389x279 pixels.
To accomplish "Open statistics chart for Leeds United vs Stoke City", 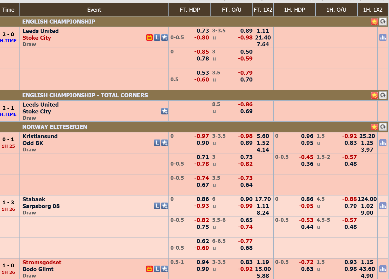I will click(383, 37).
